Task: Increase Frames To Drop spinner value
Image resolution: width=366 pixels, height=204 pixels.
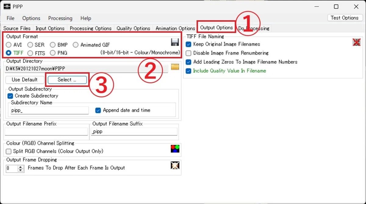Action: tap(21, 167)
